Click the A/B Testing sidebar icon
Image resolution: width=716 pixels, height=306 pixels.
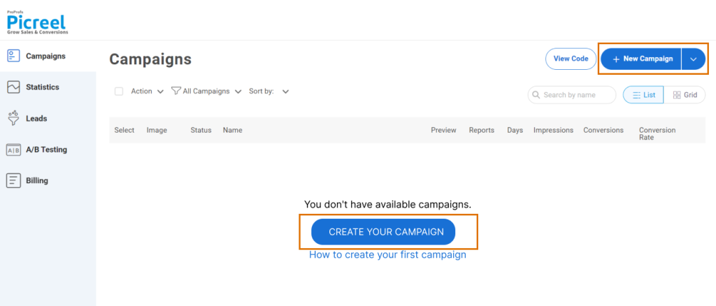click(13, 150)
